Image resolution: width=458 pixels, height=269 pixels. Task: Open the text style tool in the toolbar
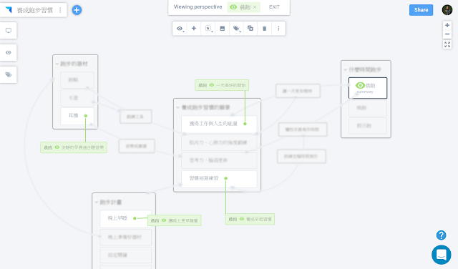pyautogui.click(x=208, y=29)
